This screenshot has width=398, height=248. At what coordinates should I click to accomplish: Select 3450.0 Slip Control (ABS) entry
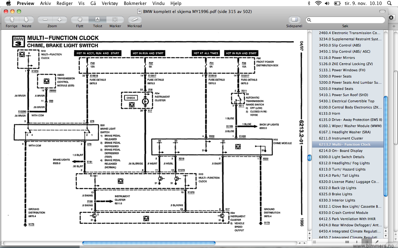pos(348,45)
